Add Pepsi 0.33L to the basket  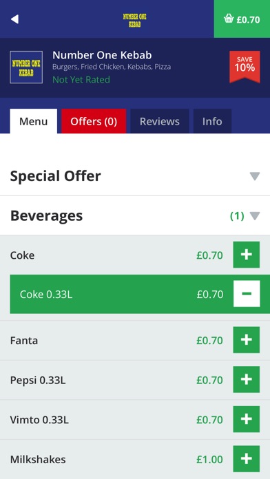[247, 379]
